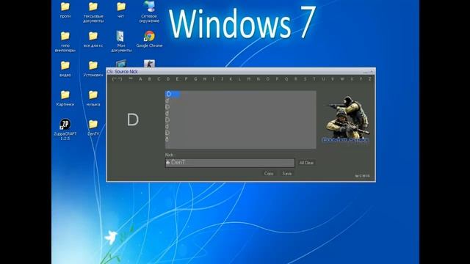Screen dimensions: 470x264
Task: Open the 'все для кс' folder
Action: tap(93, 39)
